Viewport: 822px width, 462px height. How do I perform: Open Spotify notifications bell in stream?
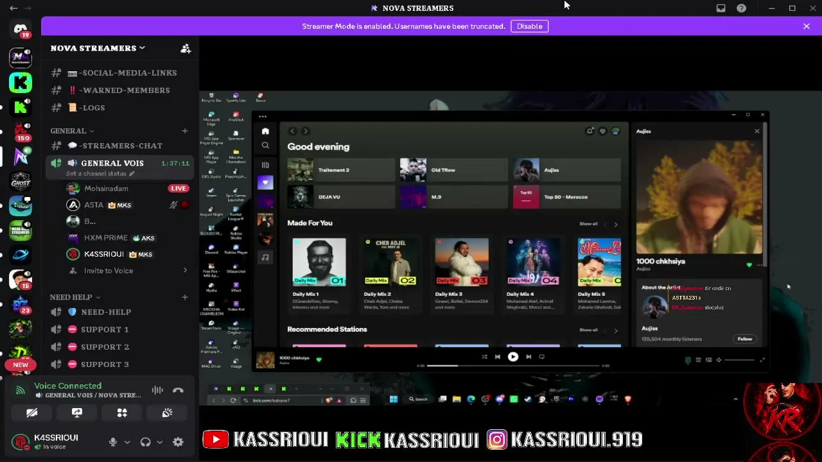(590, 131)
